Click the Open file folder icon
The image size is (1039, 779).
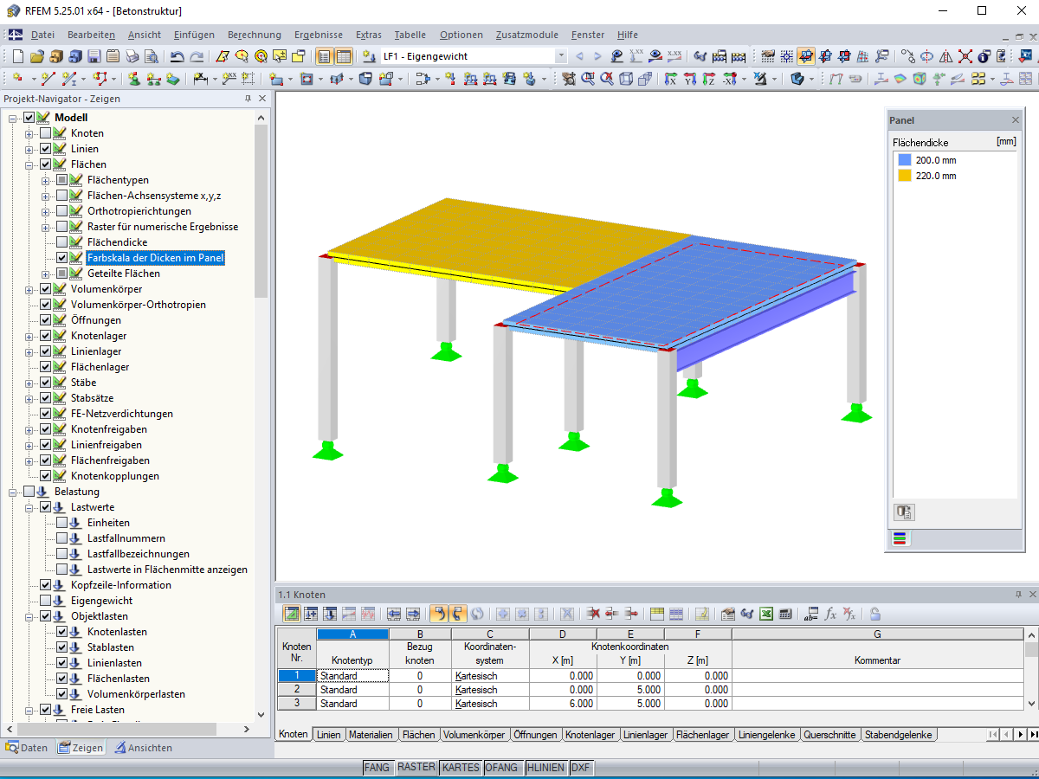pos(36,56)
